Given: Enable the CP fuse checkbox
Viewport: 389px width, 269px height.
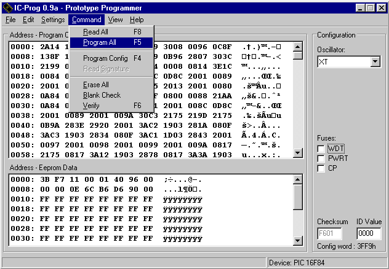Looking at the screenshot, I should (321, 168).
